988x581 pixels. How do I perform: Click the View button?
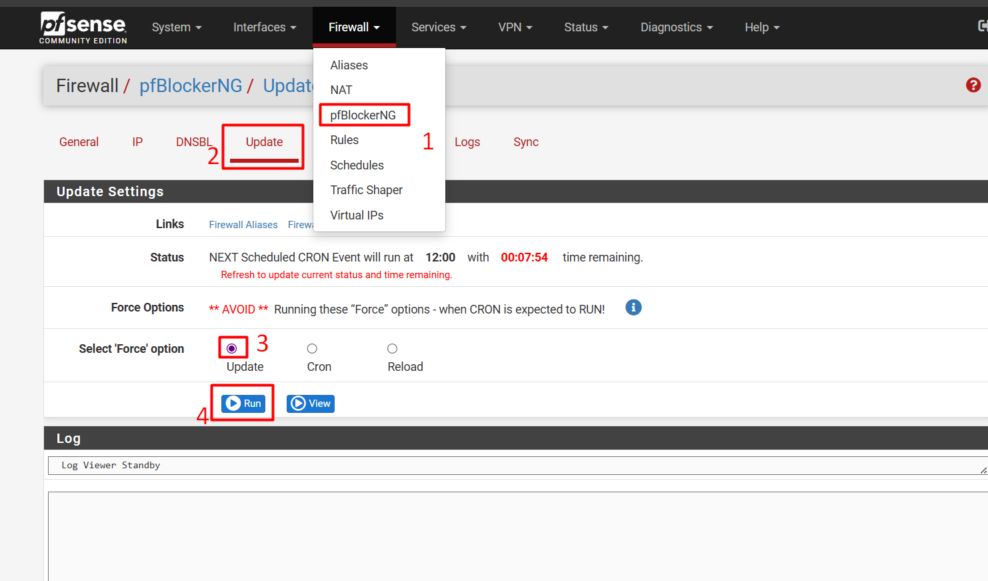pyautogui.click(x=311, y=404)
